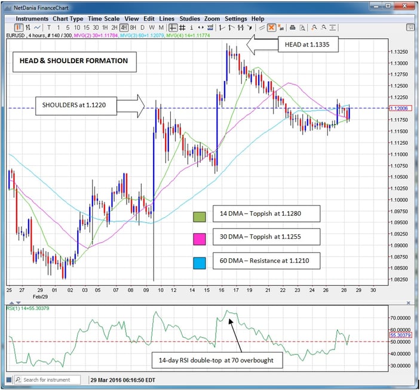Click the RSI(1) 14=55.30379 label
Viewport: 420px width, 390px height.
28,308
